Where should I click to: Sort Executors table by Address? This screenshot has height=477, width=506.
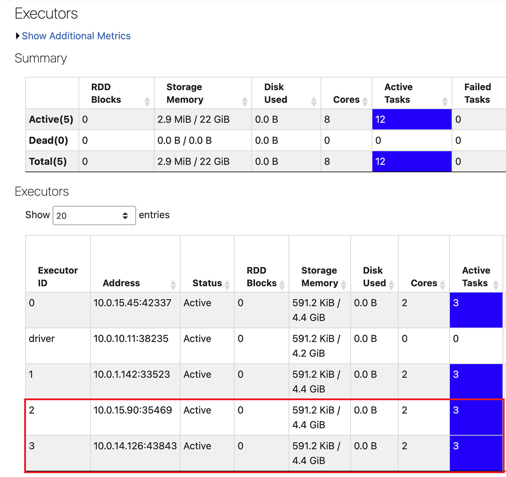click(x=173, y=285)
